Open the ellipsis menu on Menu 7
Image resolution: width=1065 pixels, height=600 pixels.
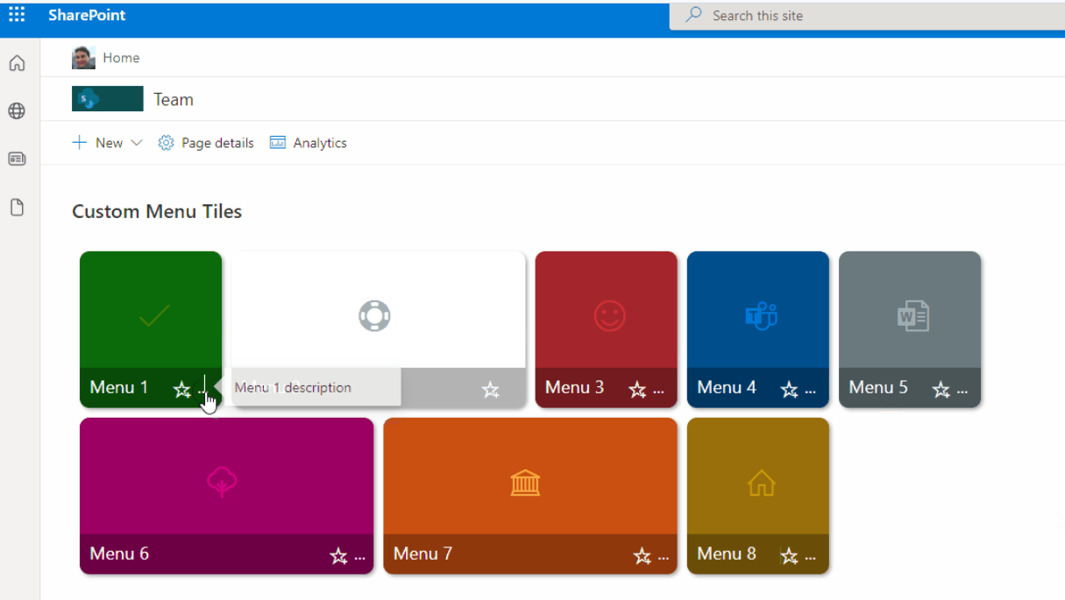662,555
